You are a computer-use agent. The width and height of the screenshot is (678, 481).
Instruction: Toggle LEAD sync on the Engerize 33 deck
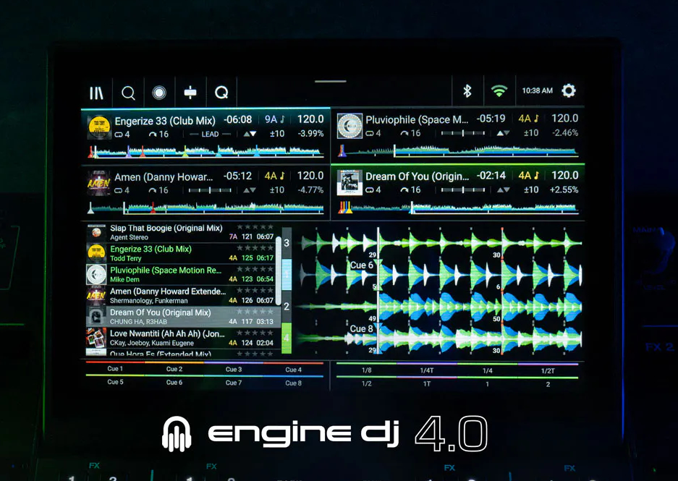point(210,135)
